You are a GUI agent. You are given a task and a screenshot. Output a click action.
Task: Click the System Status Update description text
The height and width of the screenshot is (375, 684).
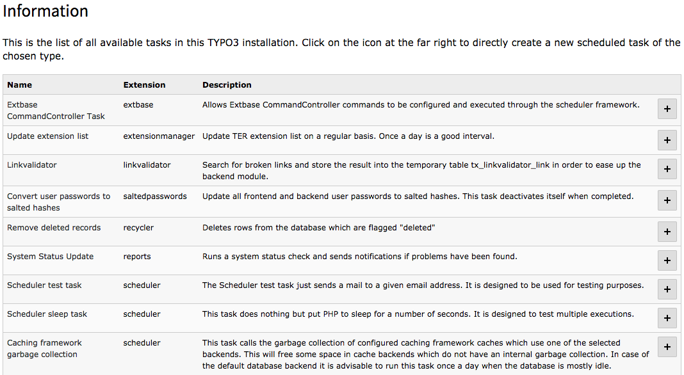359,257
